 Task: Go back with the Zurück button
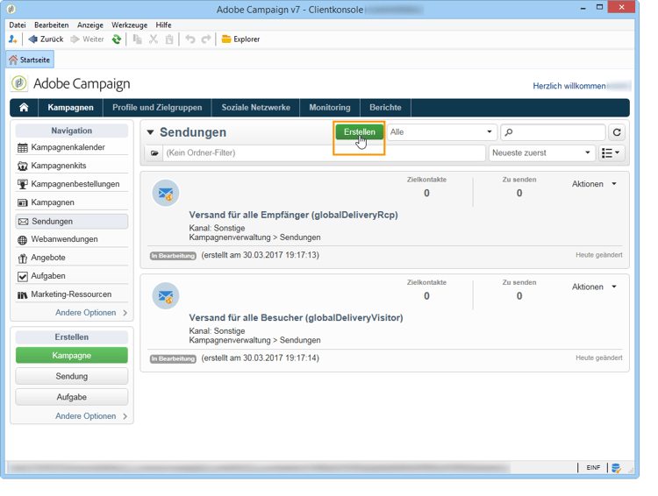[46, 39]
